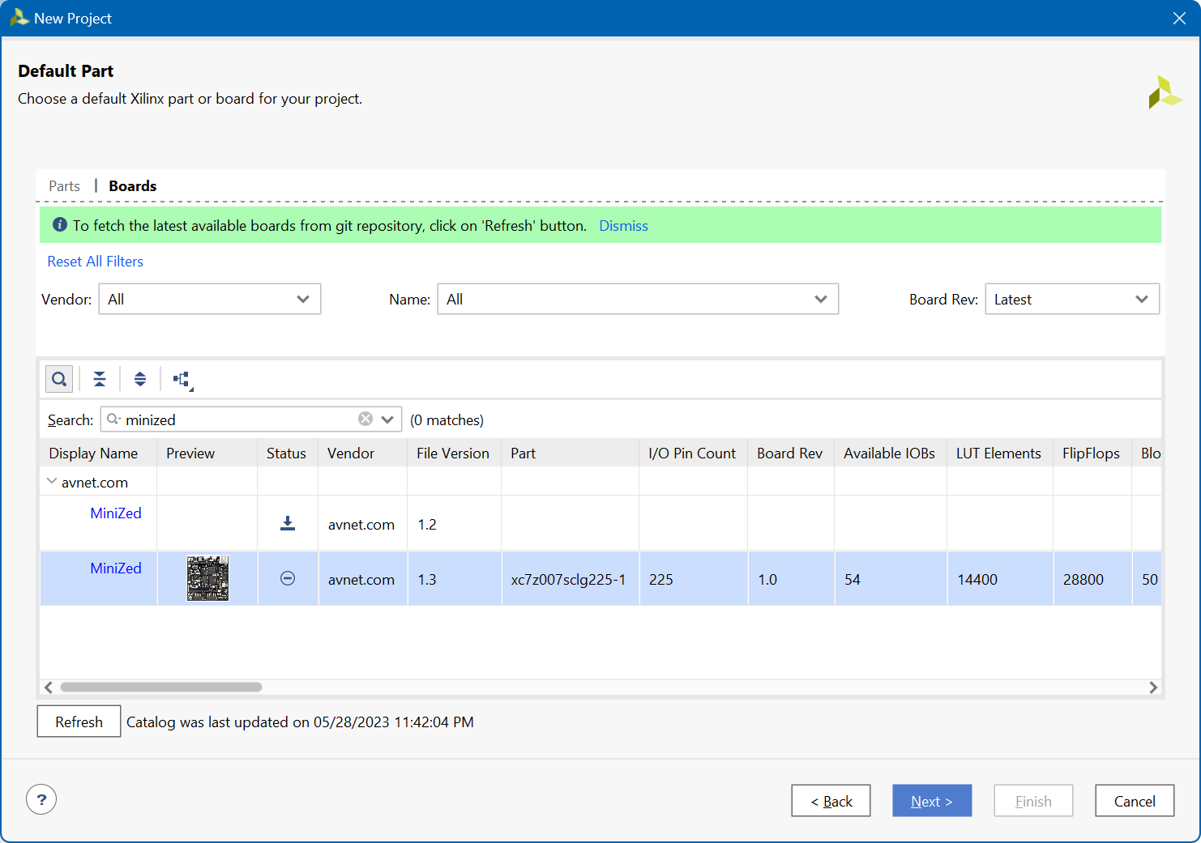Open the Vendor dropdown
Image resolution: width=1201 pixels, height=843 pixels.
210,299
